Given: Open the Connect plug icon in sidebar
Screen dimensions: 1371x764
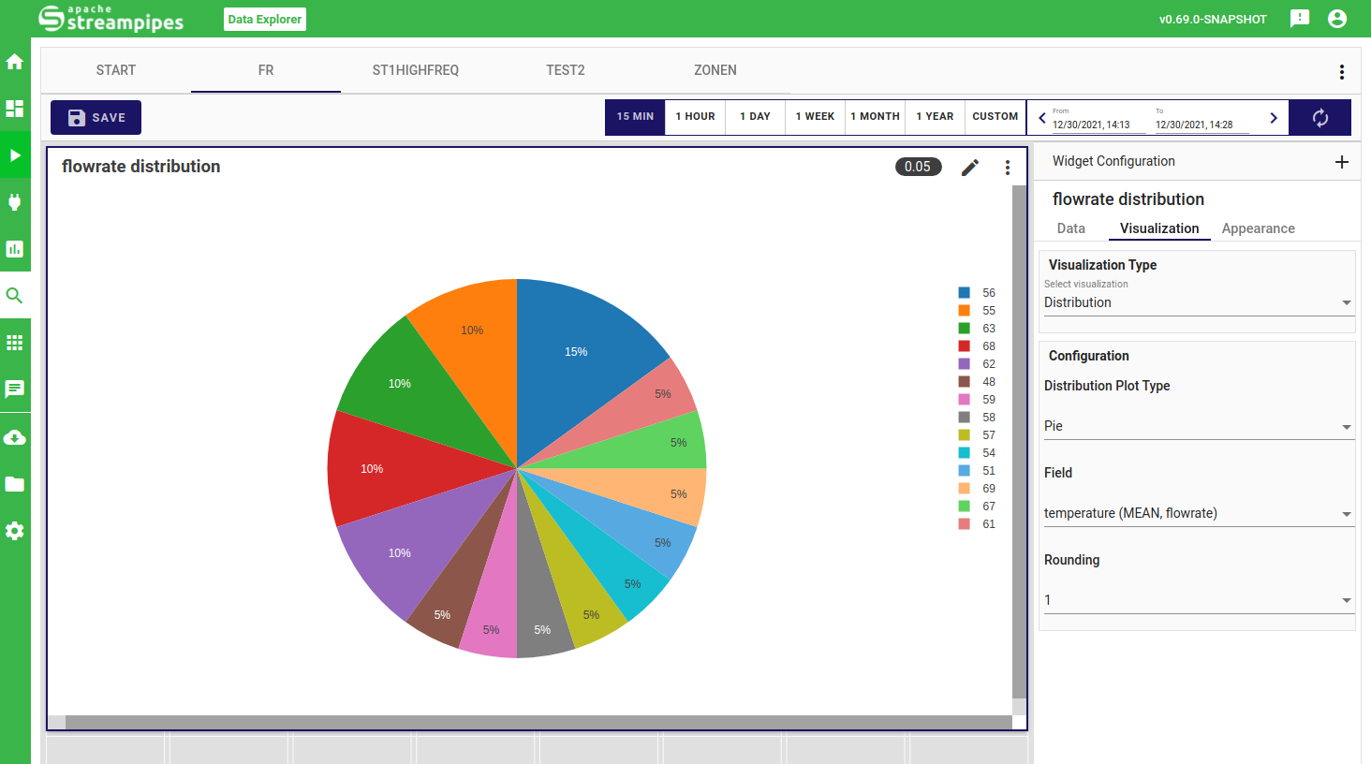Looking at the screenshot, I should [15, 202].
